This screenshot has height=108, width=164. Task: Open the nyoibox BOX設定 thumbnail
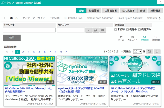pos(82,70)
